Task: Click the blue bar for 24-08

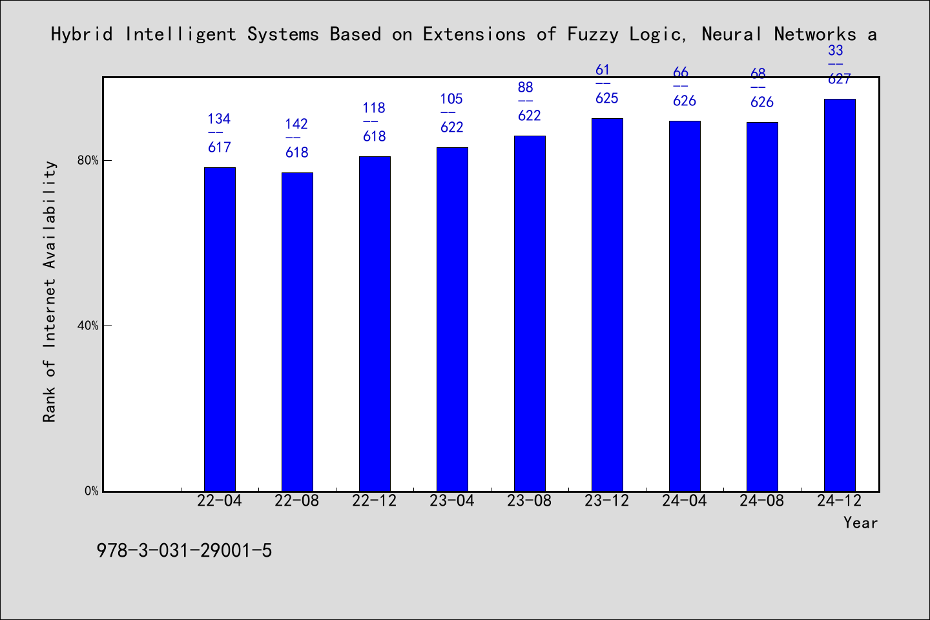Action: coord(762,307)
